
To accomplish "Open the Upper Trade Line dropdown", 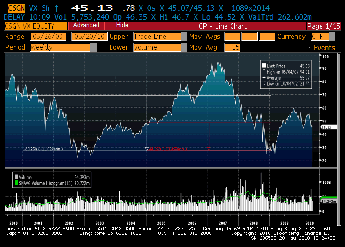I will (x=160, y=37).
